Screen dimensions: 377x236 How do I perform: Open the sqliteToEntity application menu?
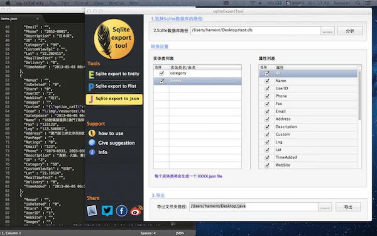(30, 3)
